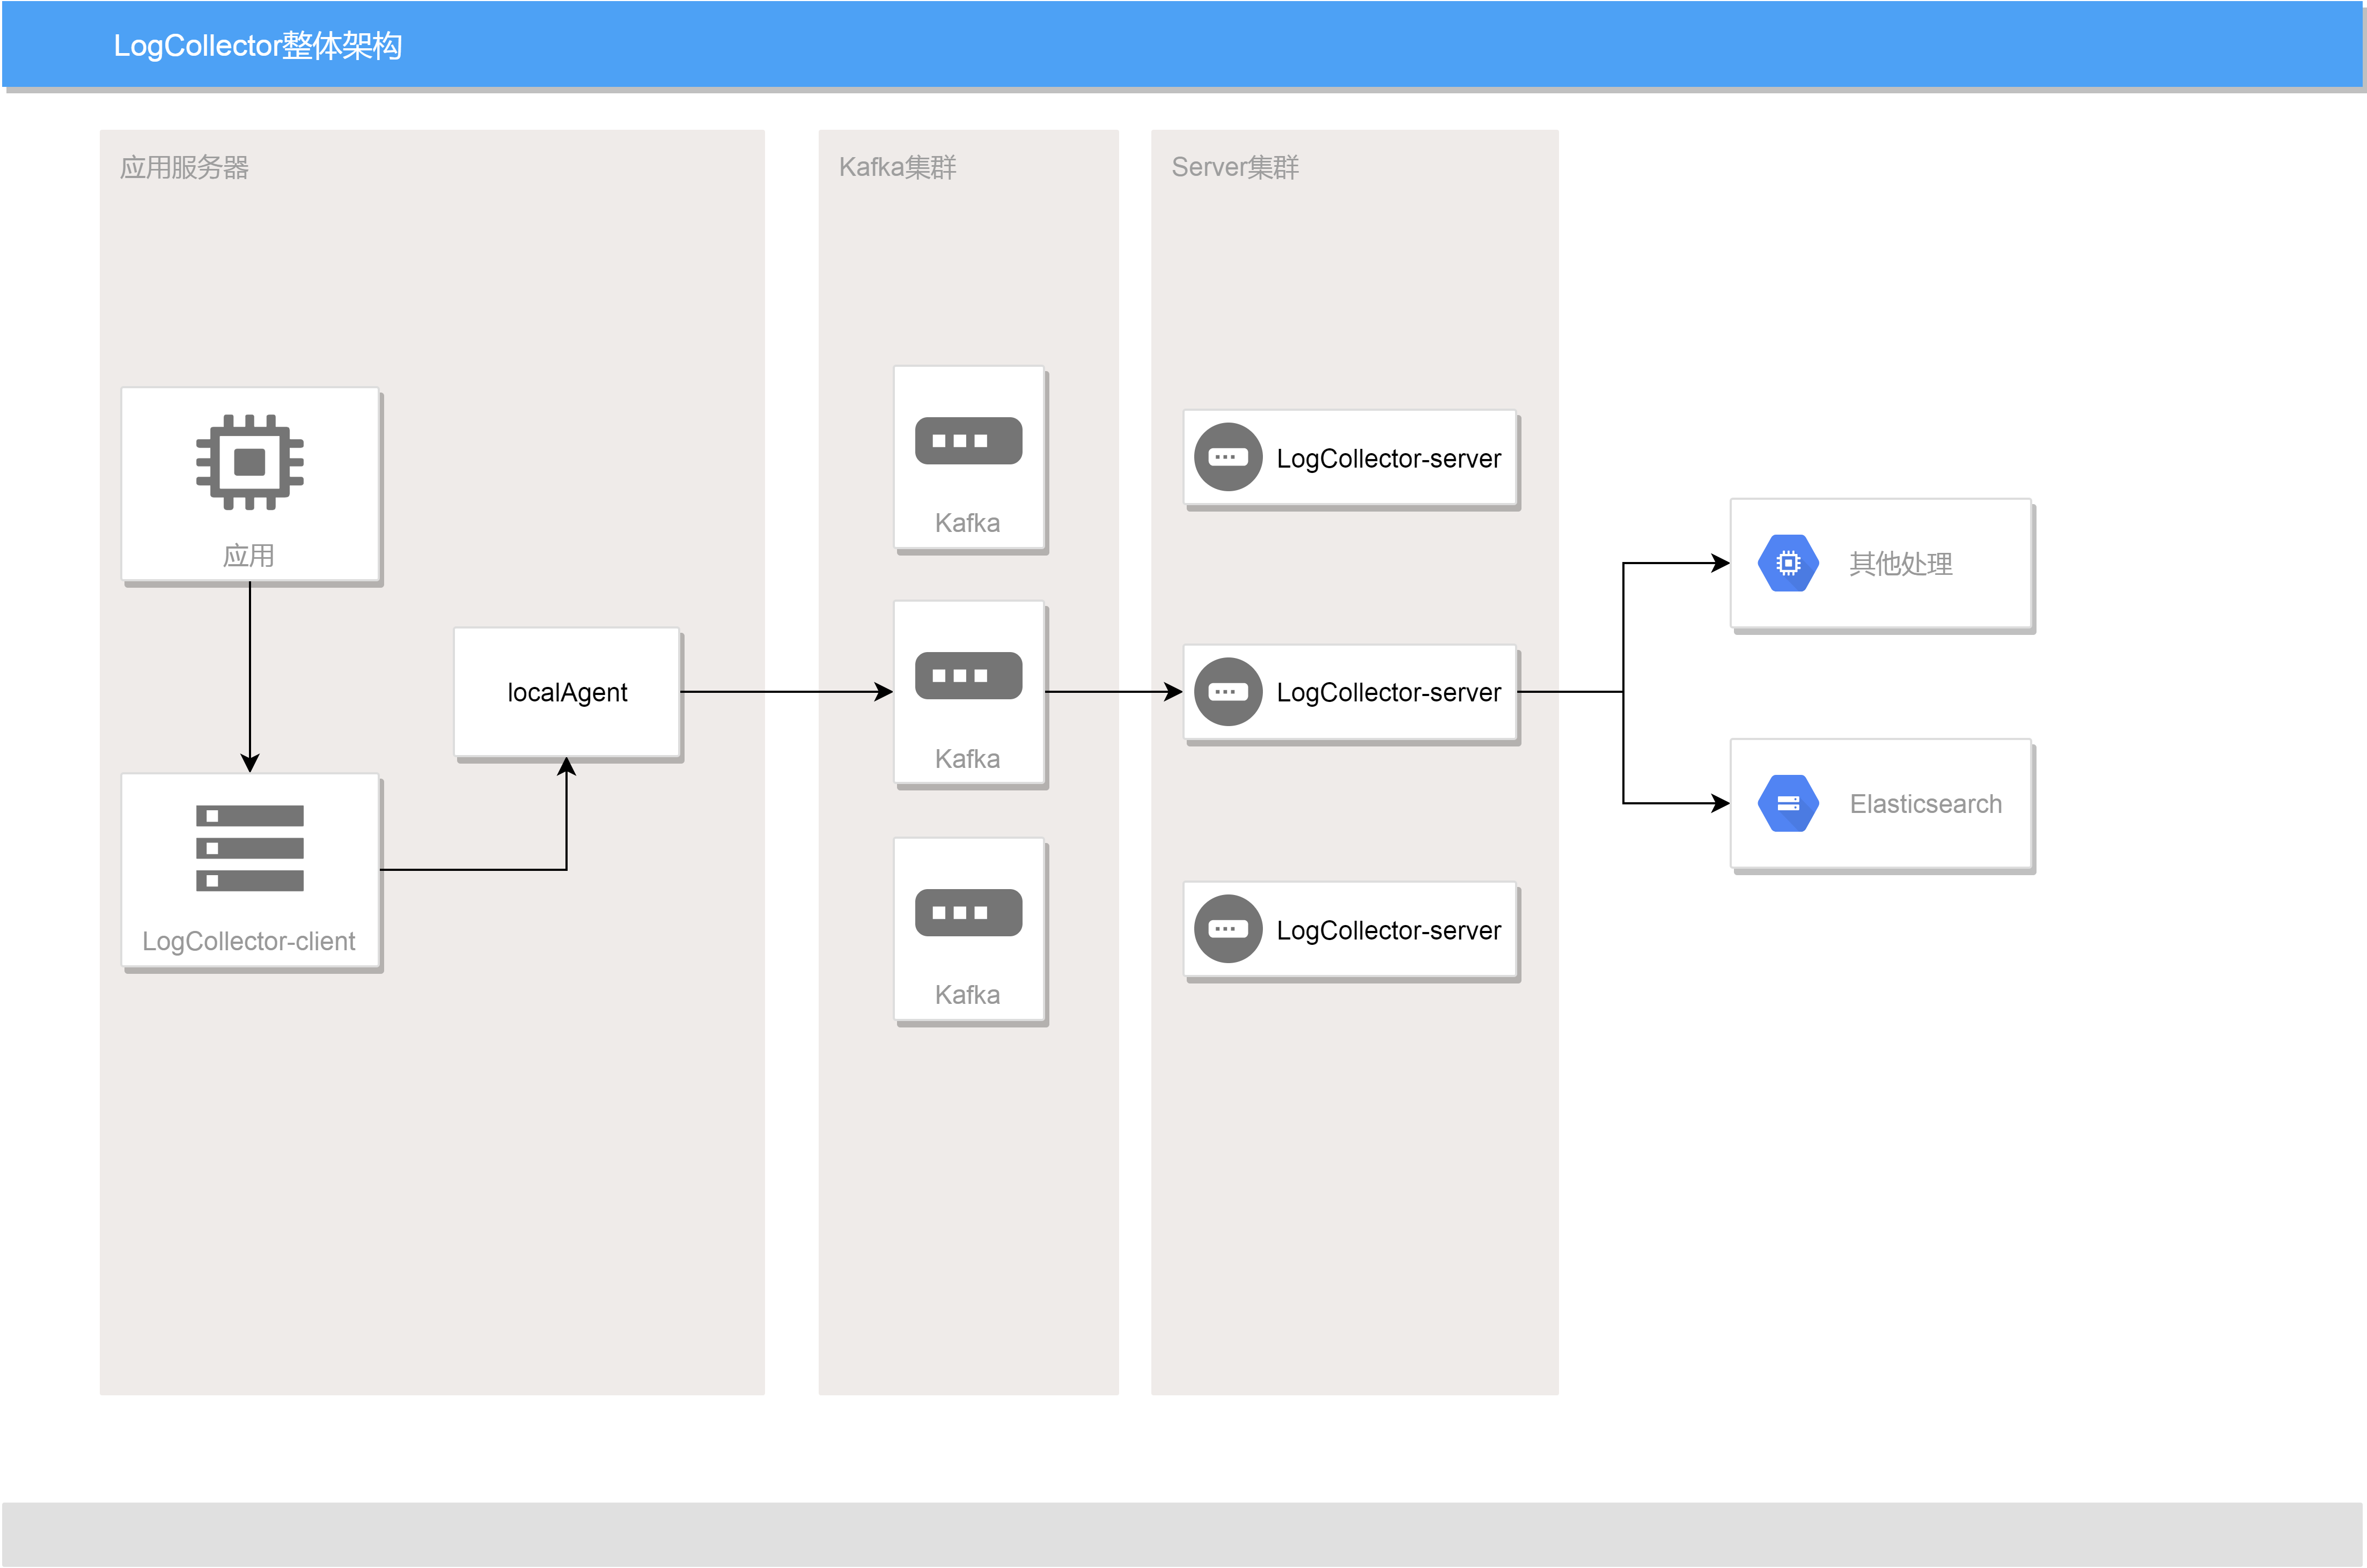The width and height of the screenshot is (2367, 1568).
Task: Click the bottom Kafka label text
Action: pos(966,995)
